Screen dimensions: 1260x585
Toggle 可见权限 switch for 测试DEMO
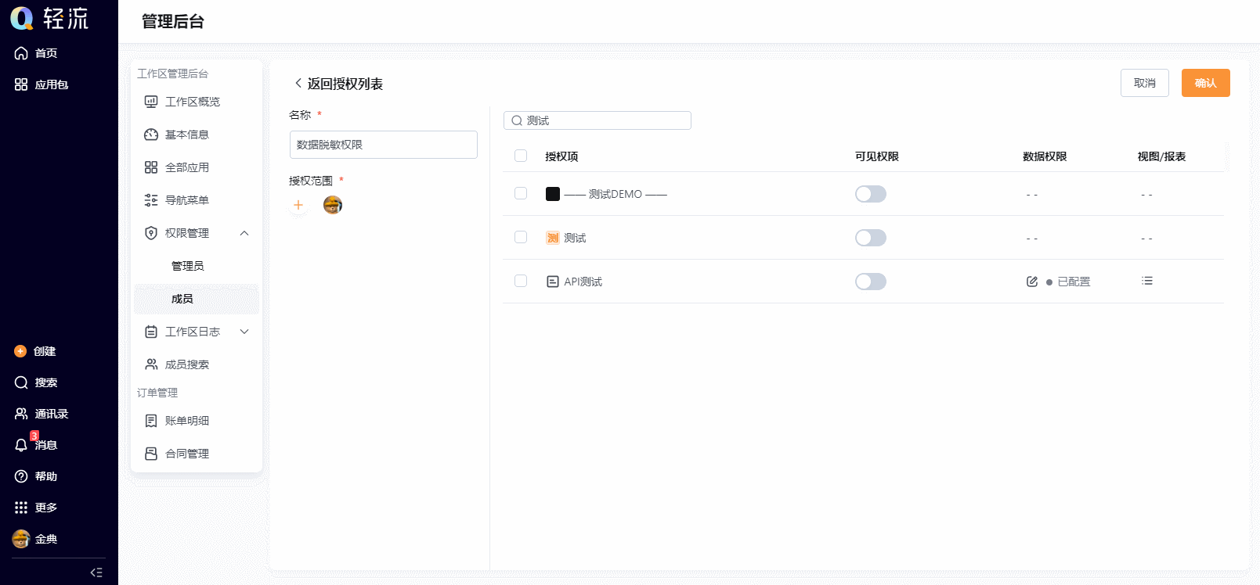[871, 194]
